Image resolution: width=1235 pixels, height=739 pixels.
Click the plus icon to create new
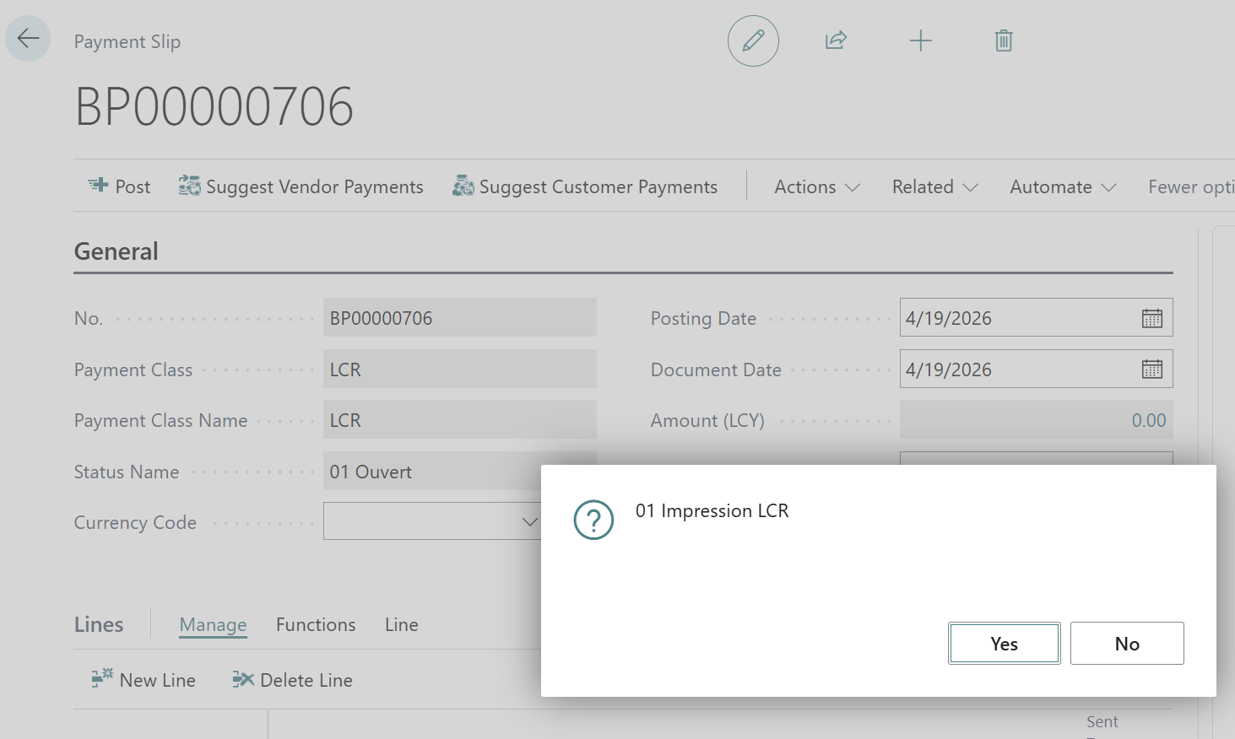(920, 40)
